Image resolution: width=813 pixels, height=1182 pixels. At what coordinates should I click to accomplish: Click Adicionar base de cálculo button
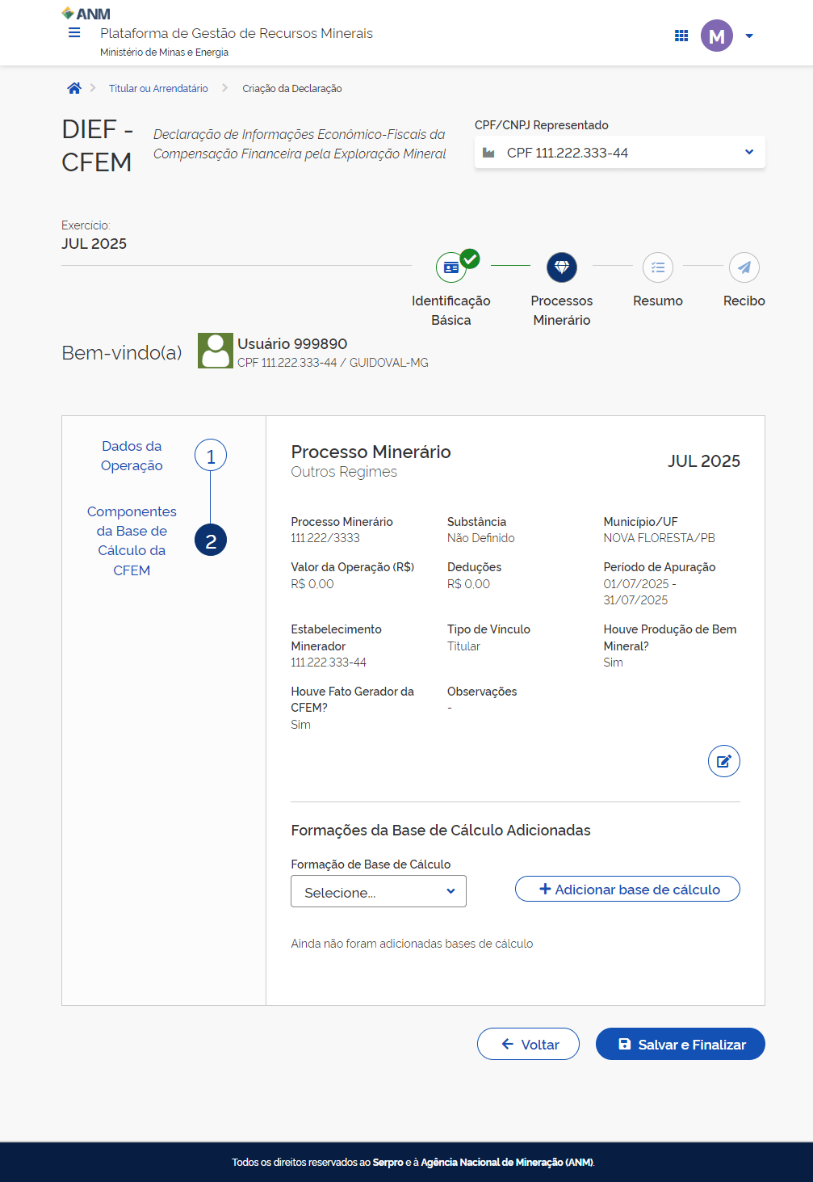(x=627, y=890)
